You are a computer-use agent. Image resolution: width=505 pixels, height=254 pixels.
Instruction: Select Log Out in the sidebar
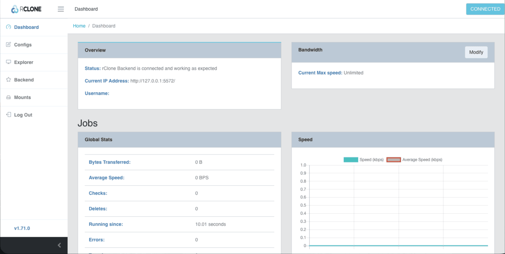point(34,115)
